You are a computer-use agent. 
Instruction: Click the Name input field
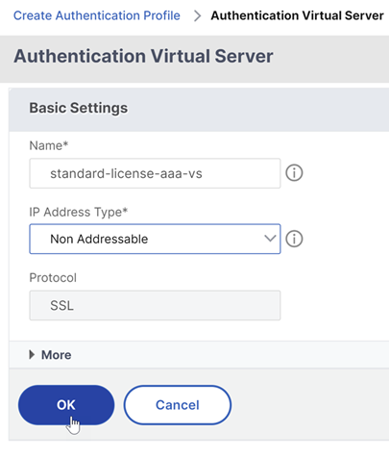click(155, 173)
